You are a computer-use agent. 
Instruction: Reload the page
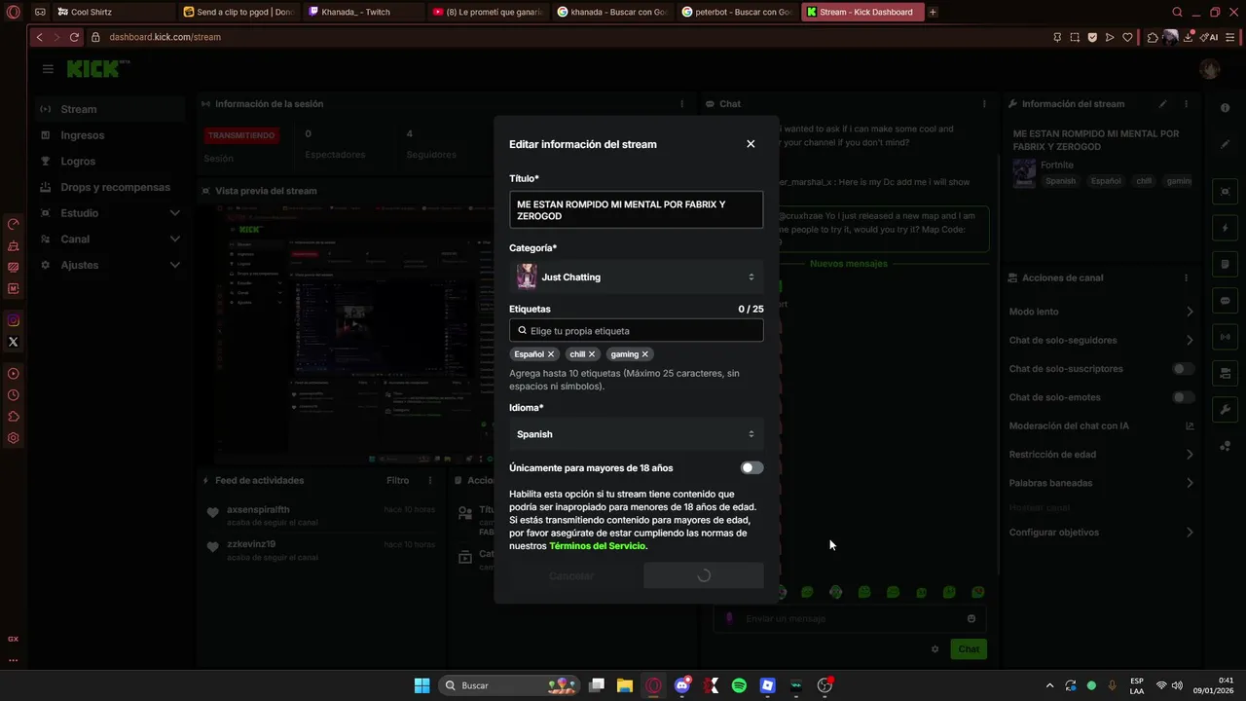[74, 37]
